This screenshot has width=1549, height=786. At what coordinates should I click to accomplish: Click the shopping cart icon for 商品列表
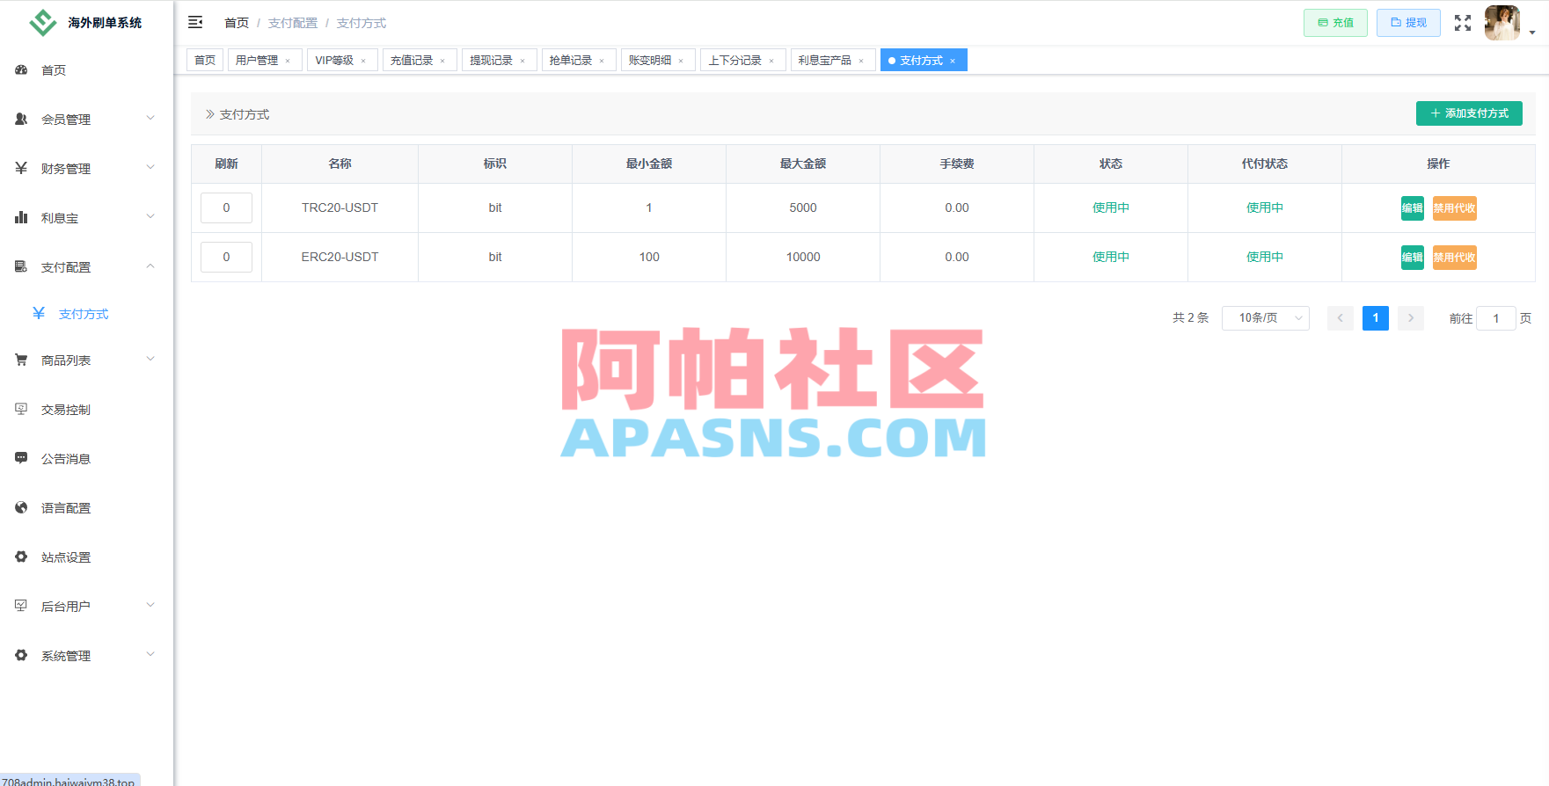[21, 360]
